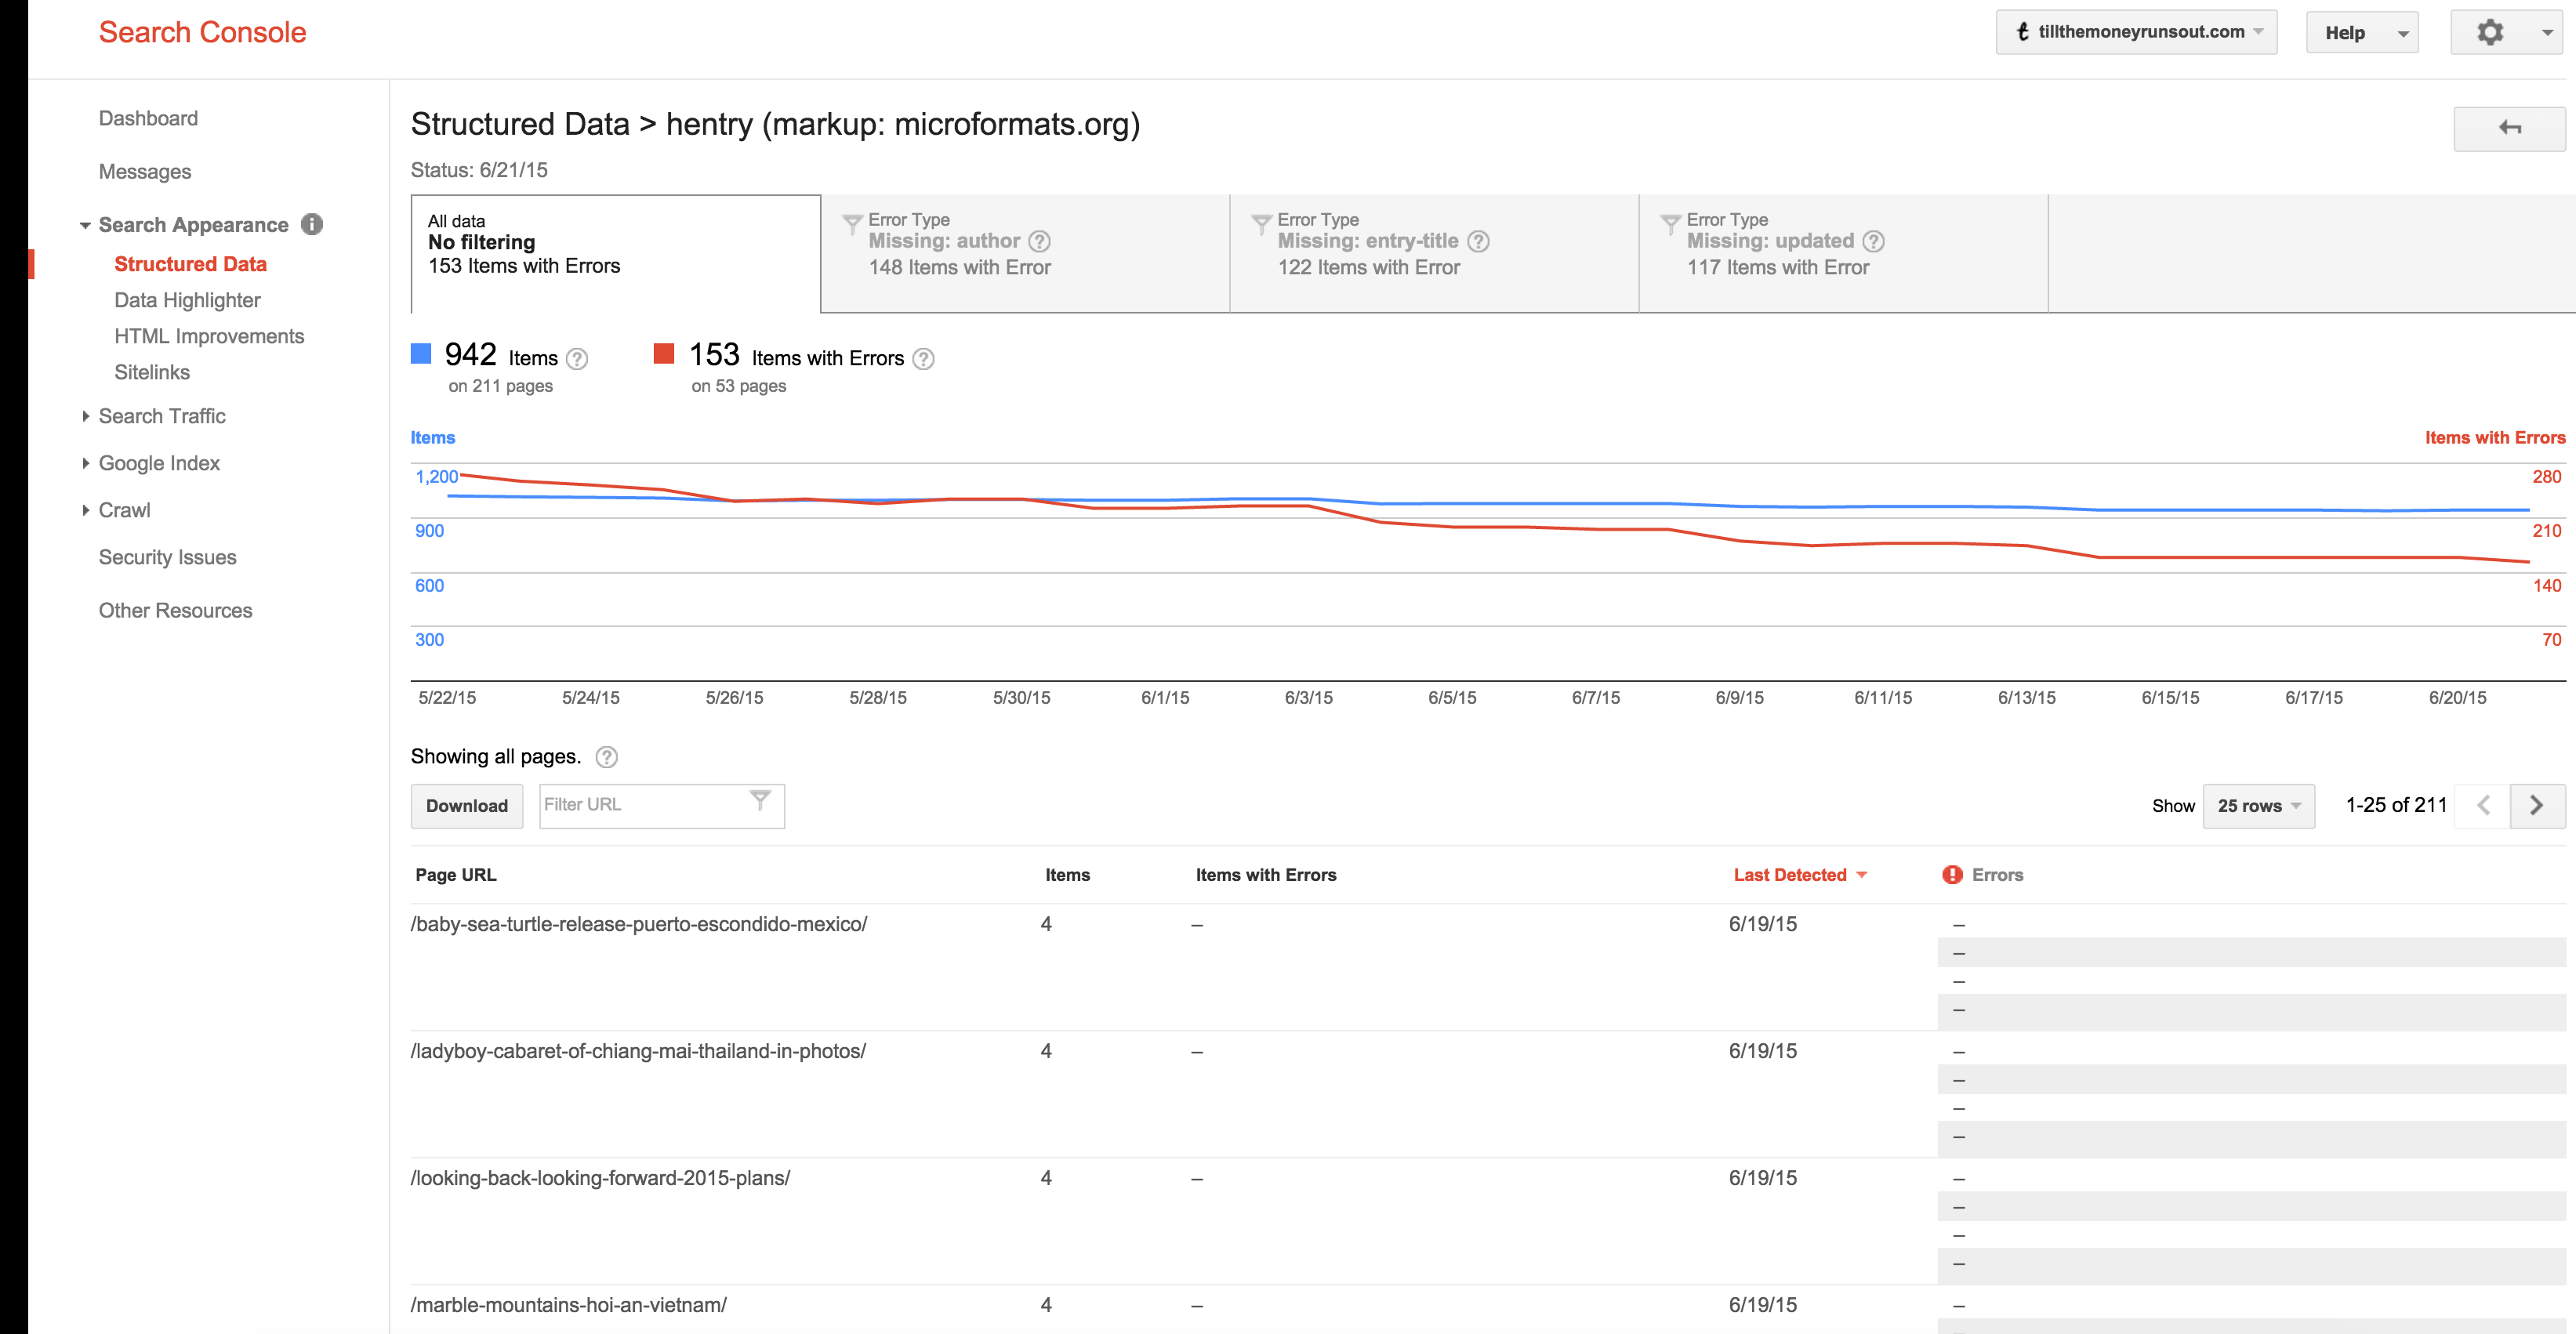
Task: Click the Status: 6/21/15 text
Action: (x=479, y=170)
